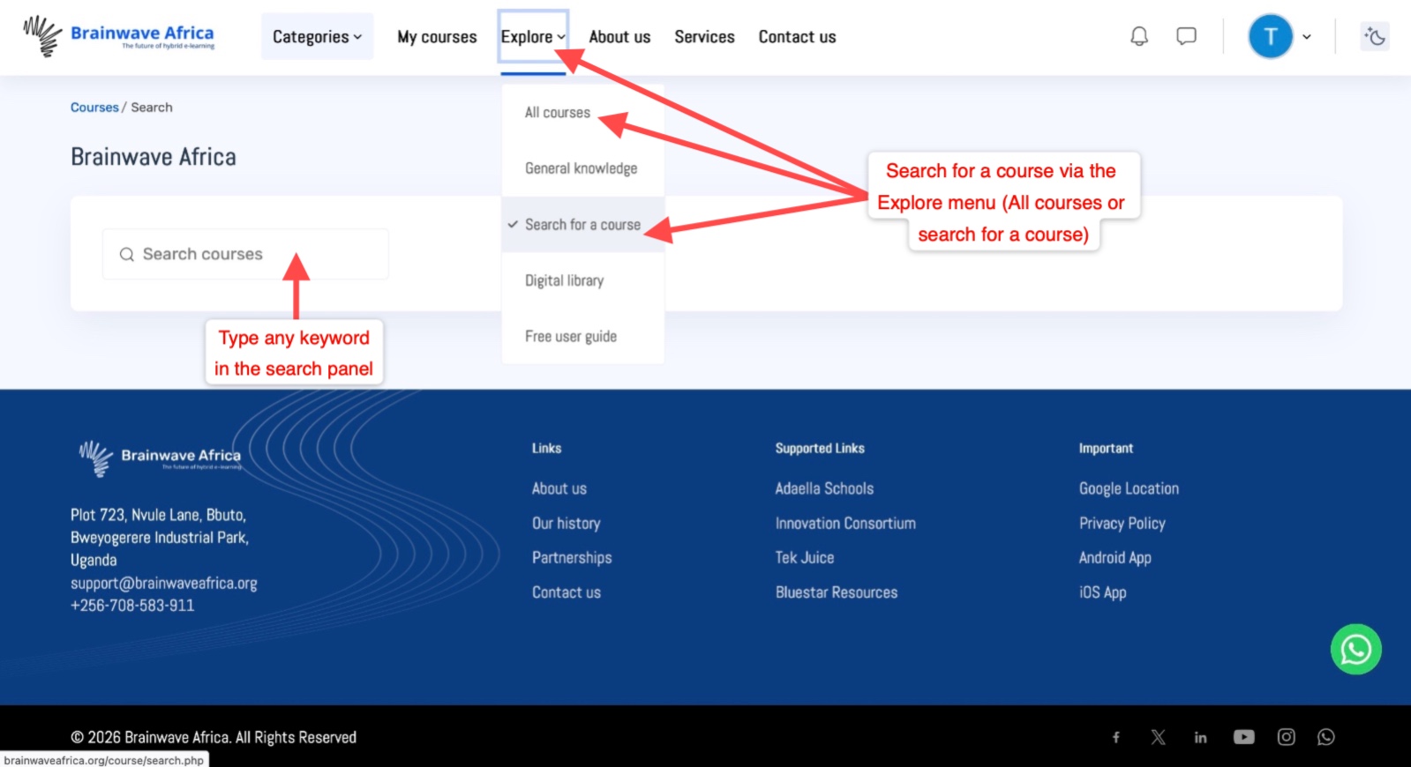Screen dimensions: 1411x767
Task: Go to My courses page
Action: coord(437,37)
